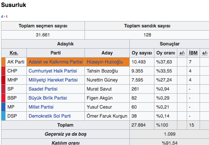
Task: Click the AK Parti vote count 10.493
Action: pyautogui.click(x=138, y=62)
